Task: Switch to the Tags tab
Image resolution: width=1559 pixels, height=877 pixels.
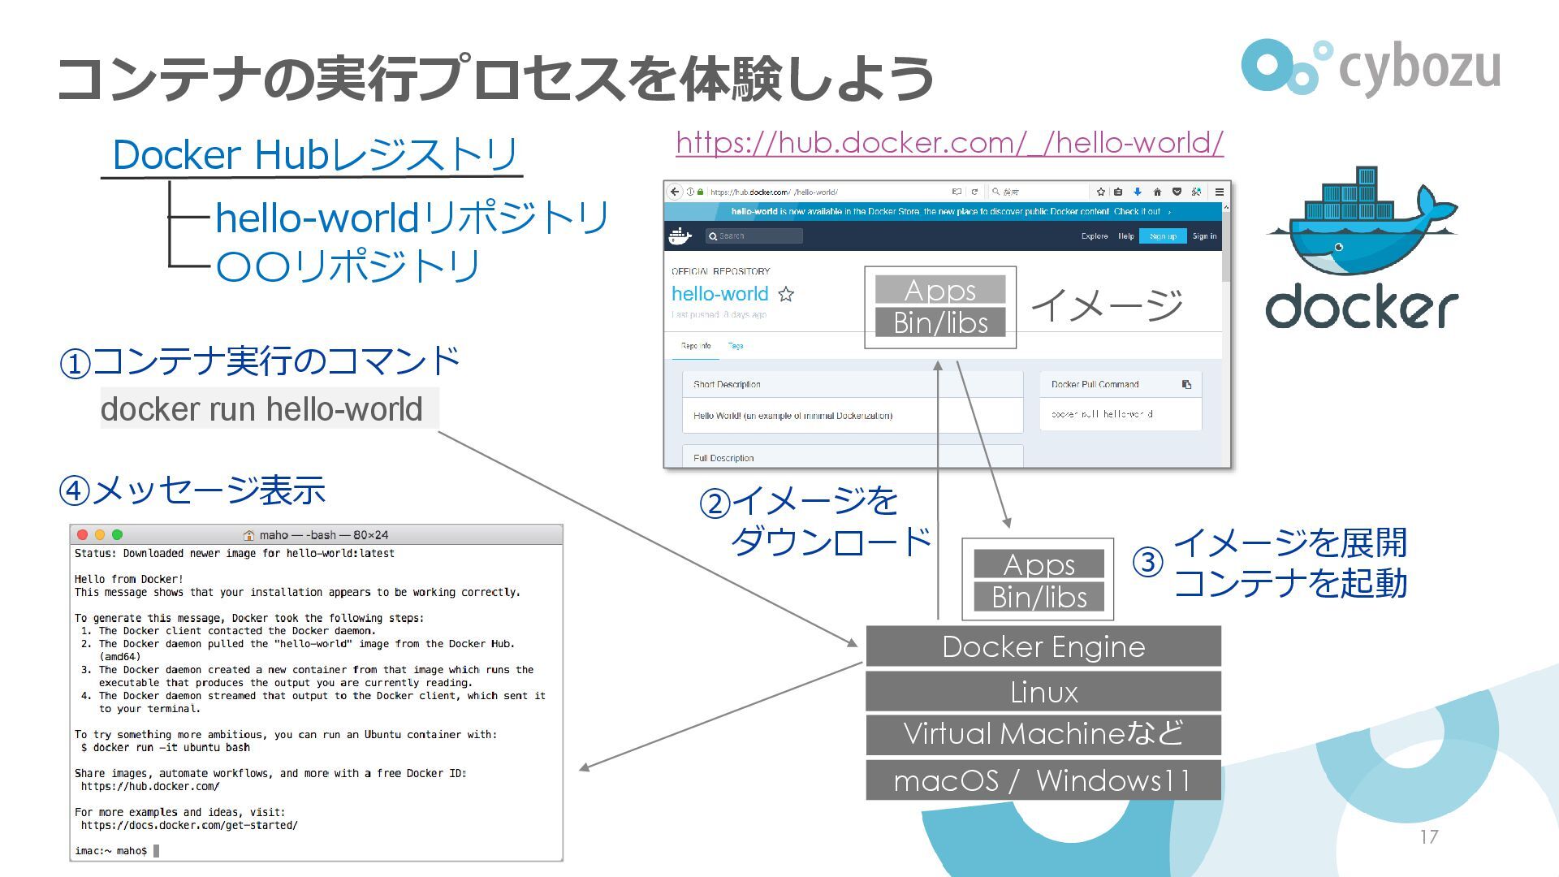Action: 736,346
